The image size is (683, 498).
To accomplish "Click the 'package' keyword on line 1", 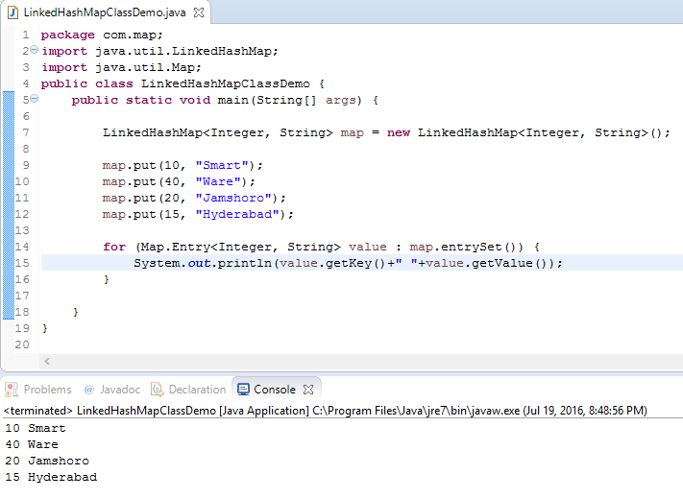I will [x=68, y=35].
